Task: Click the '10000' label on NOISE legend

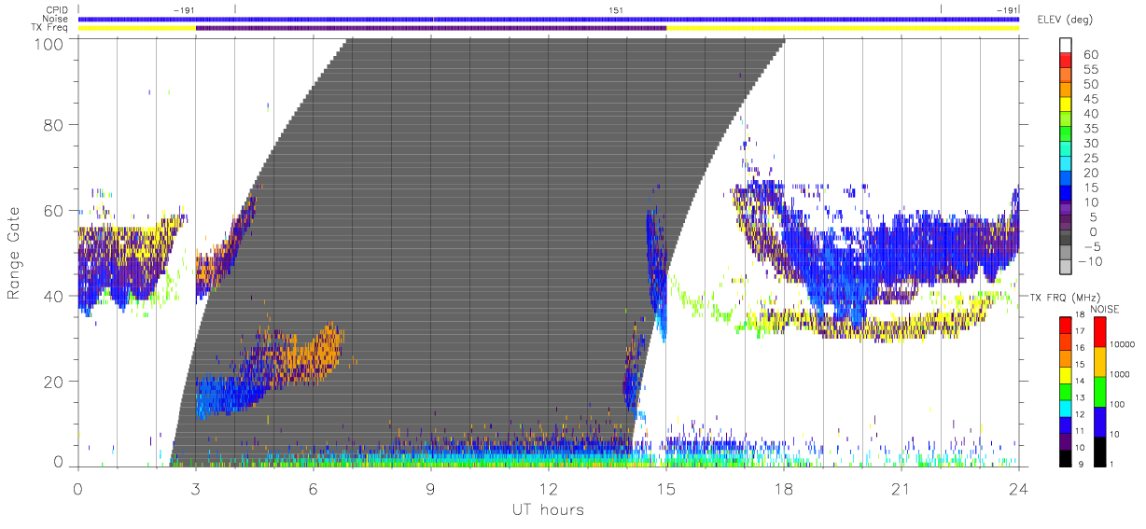Action: 1125,344
